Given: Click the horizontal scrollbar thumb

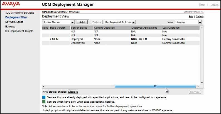Looking at the screenshot, I should (155, 86).
